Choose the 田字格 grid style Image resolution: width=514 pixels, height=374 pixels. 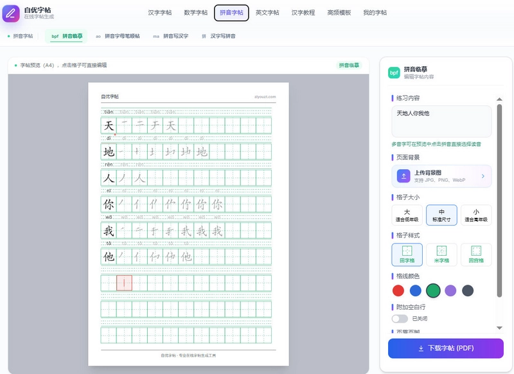click(407, 254)
